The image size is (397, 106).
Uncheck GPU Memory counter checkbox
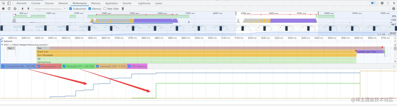click(x=129, y=66)
